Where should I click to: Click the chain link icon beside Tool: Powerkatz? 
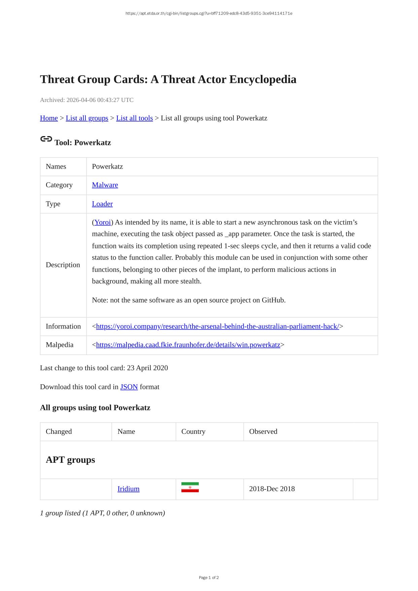click(46, 139)
